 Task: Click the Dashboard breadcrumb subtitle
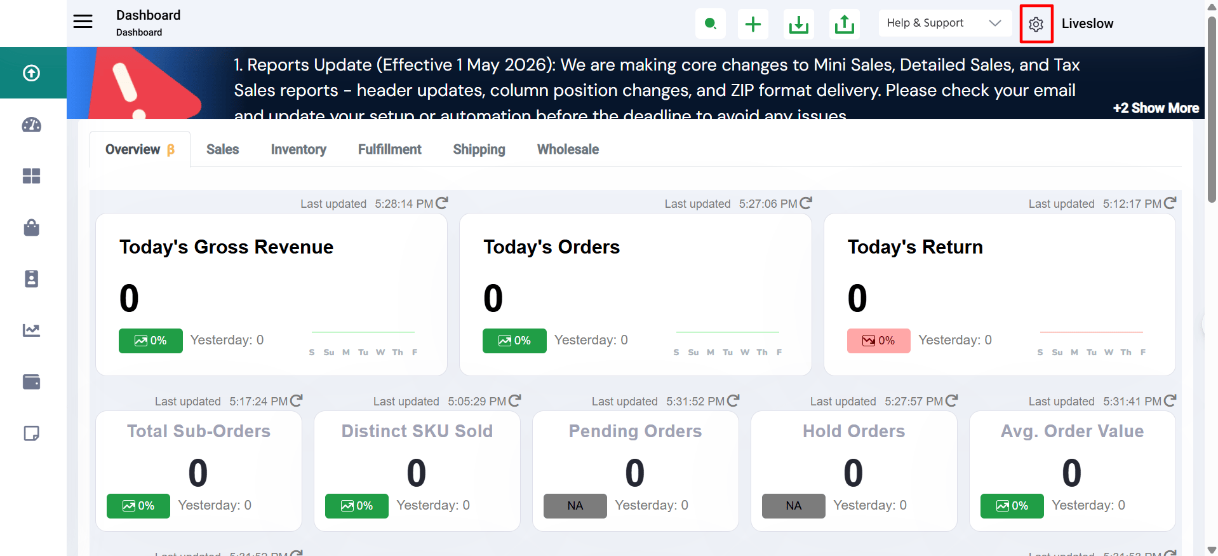tap(139, 32)
